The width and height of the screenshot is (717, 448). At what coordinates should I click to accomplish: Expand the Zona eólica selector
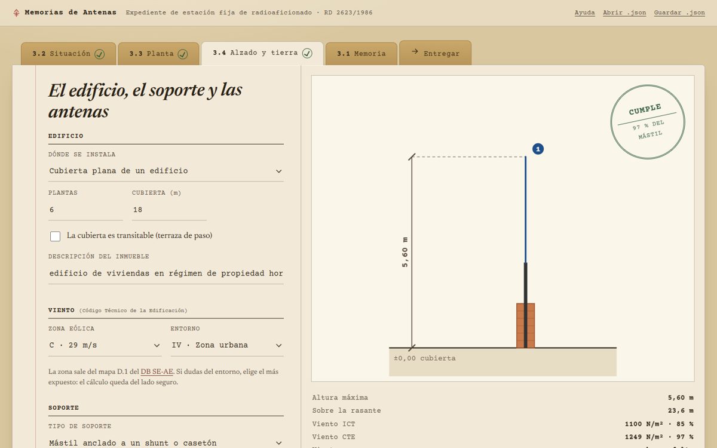click(x=105, y=345)
